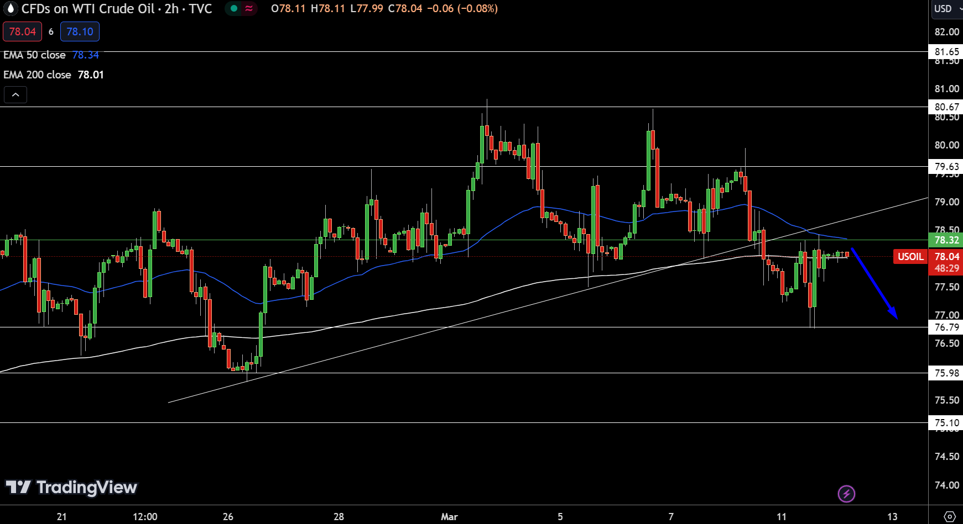
Task: Select the blue downward arrow drawing
Action: pyautogui.click(x=874, y=284)
